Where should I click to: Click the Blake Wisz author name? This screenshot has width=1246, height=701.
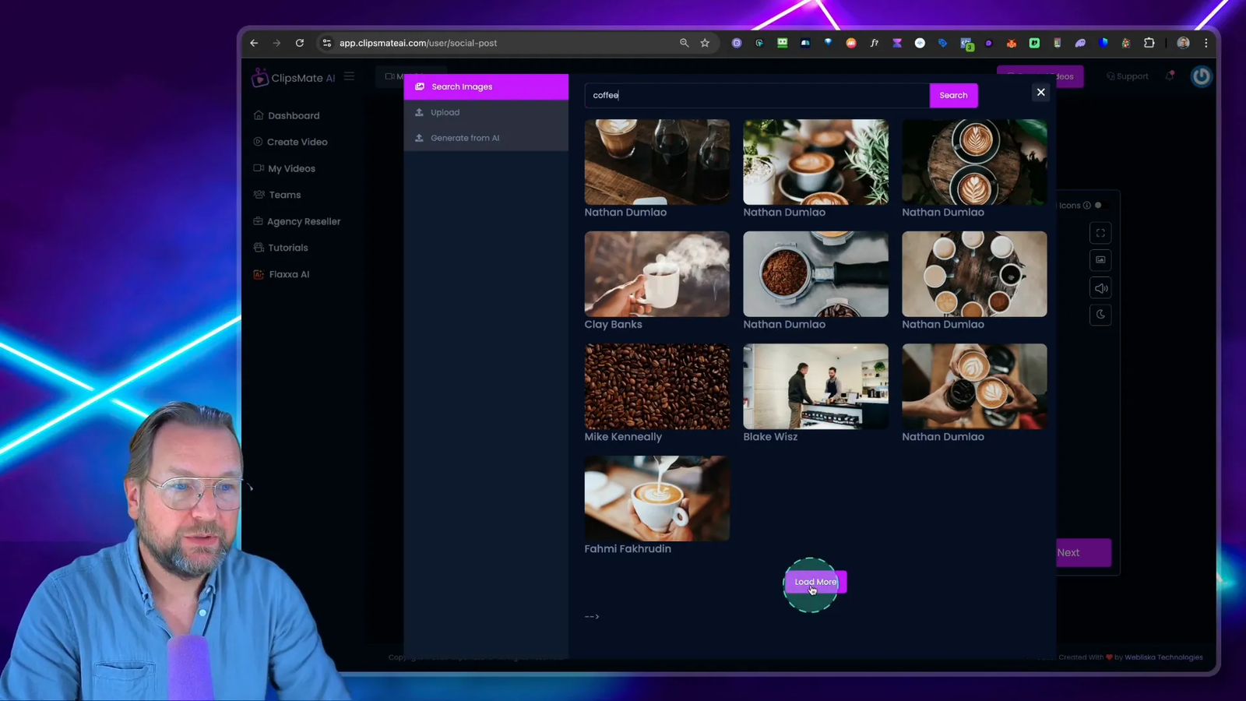770,437
